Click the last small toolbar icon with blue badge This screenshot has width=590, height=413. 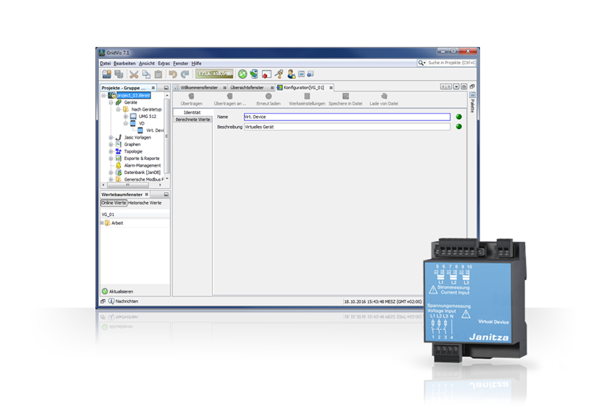pyautogui.click(x=310, y=74)
